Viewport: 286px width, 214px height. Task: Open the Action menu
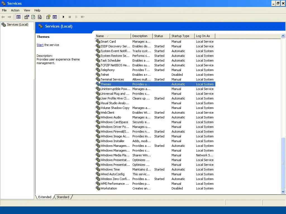tap(15, 10)
